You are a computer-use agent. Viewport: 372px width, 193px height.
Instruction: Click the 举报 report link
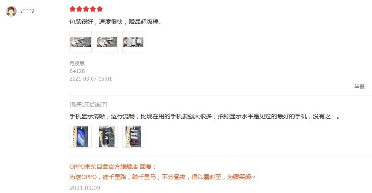(x=359, y=86)
